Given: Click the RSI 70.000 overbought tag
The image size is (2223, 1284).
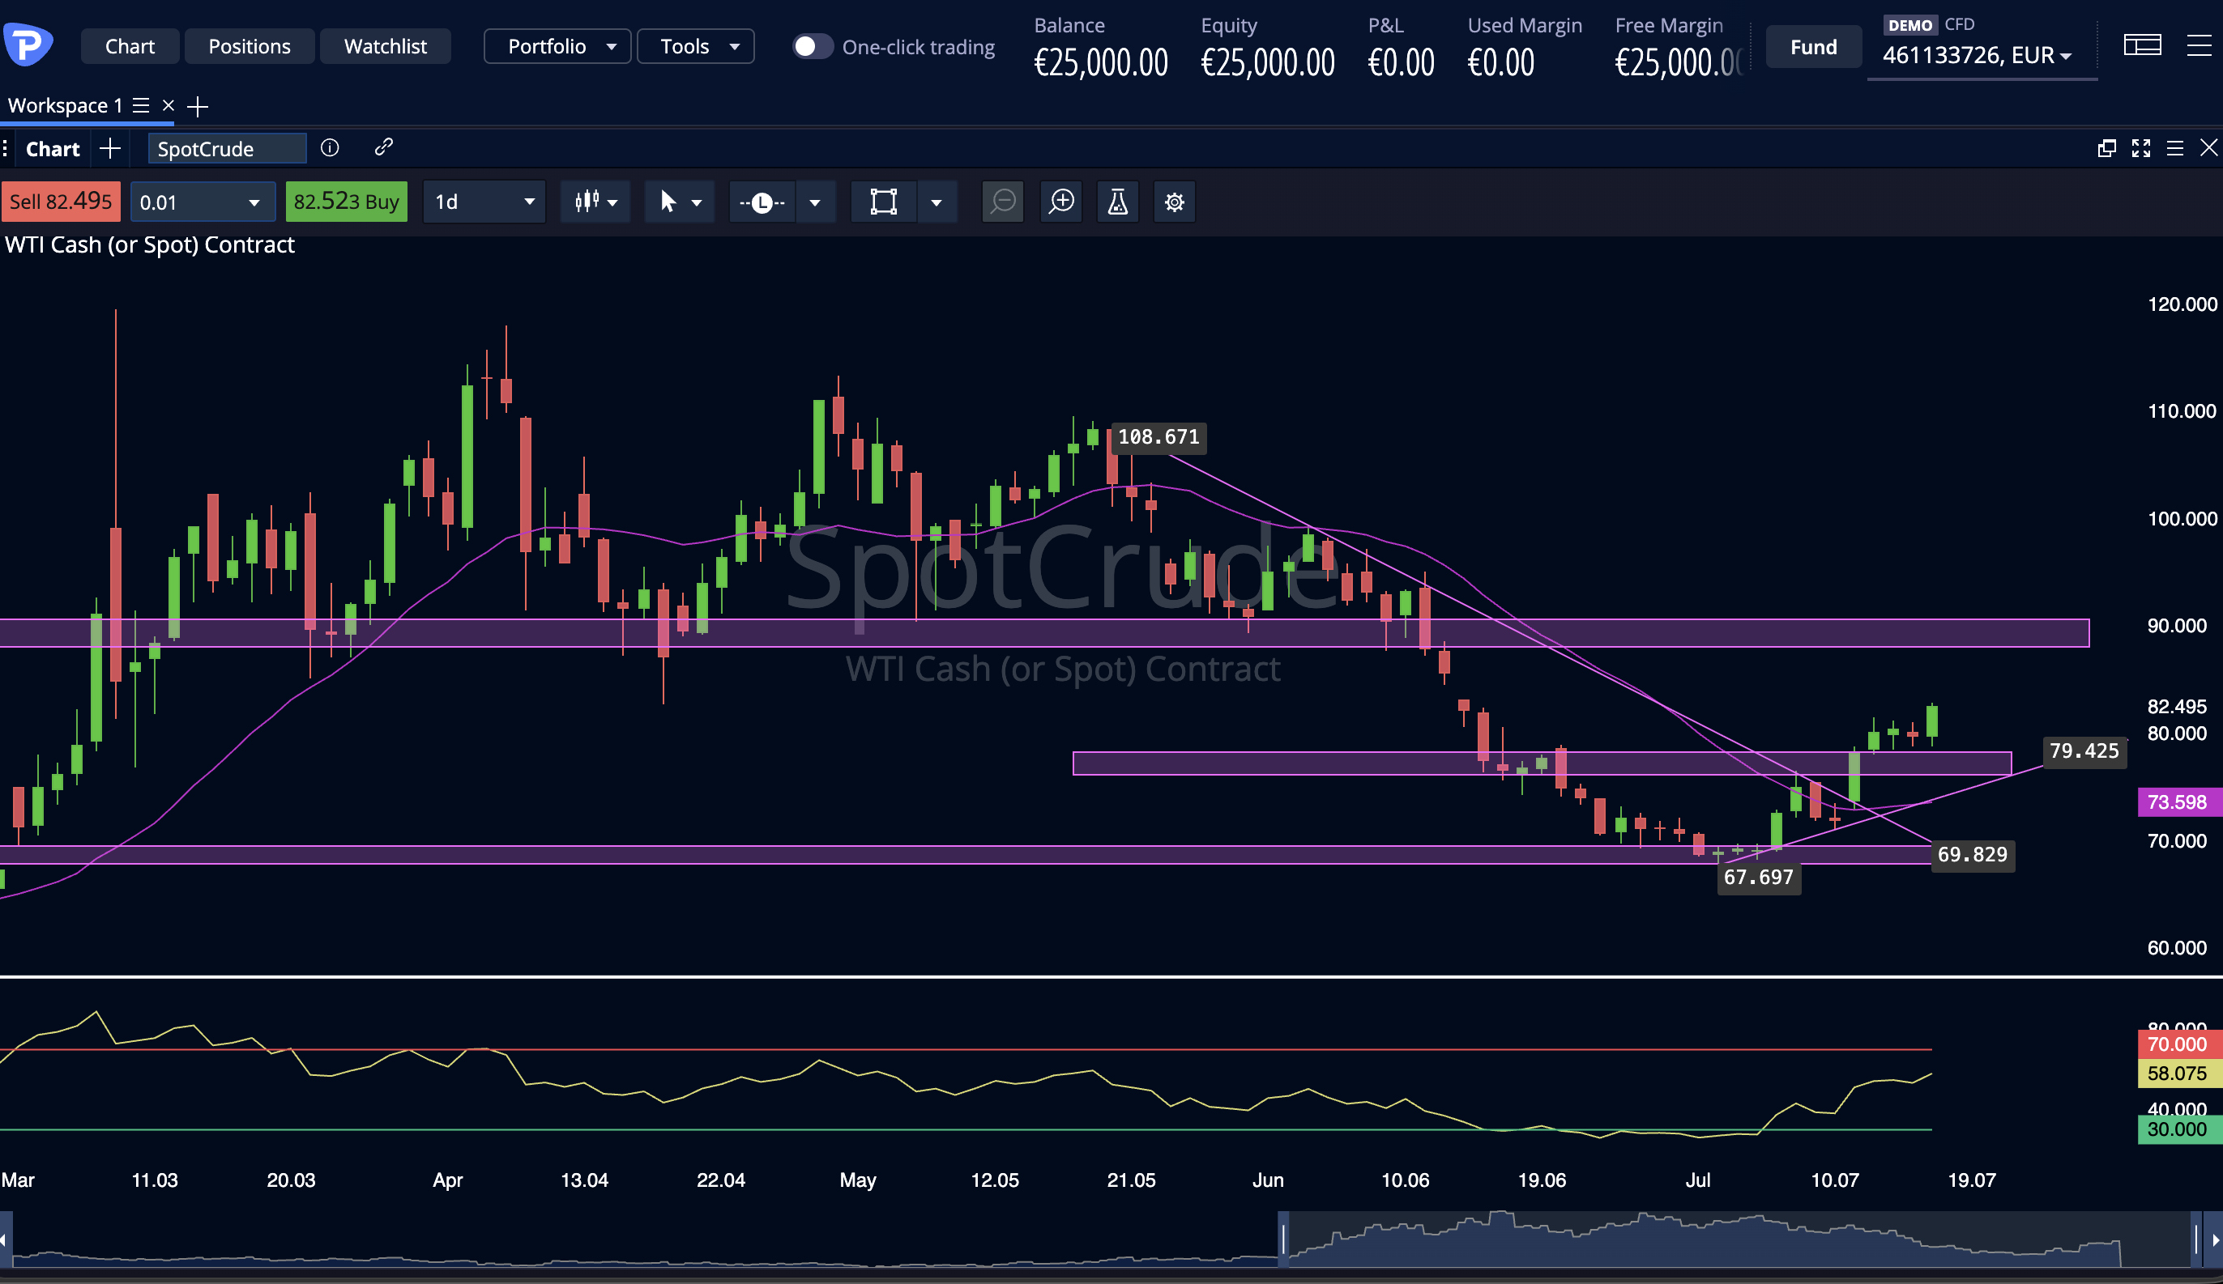Looking at the screenshot, I should point(2179,1044).
